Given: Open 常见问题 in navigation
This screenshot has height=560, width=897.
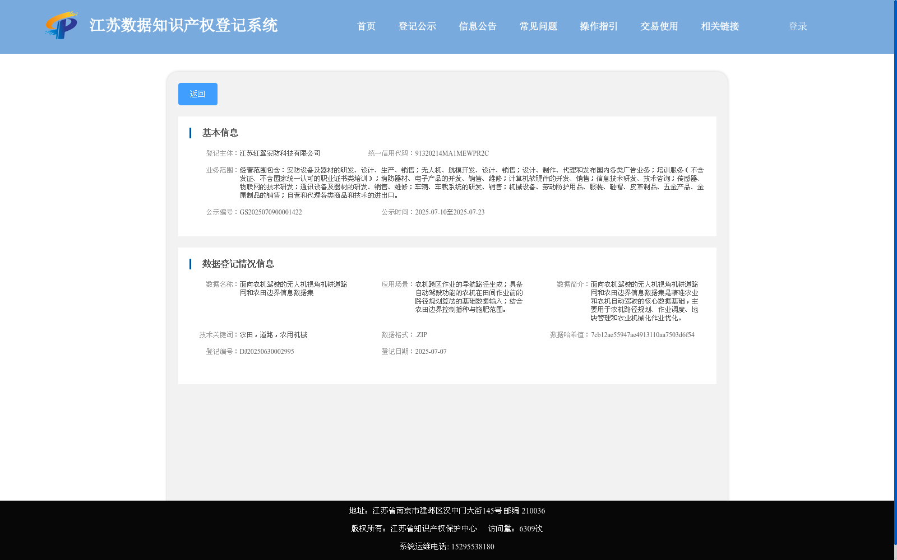Looking at the screenshot, I should point(538,26).
